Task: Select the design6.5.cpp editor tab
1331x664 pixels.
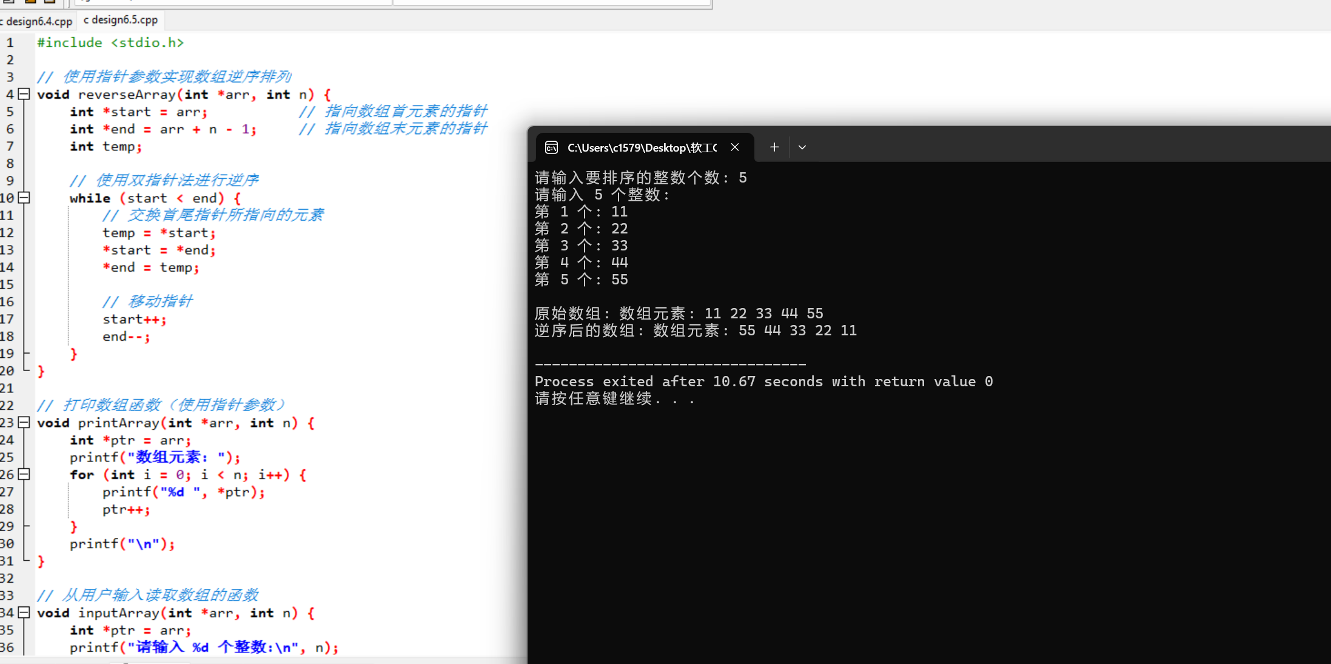Action: click(x=121, y=20)
